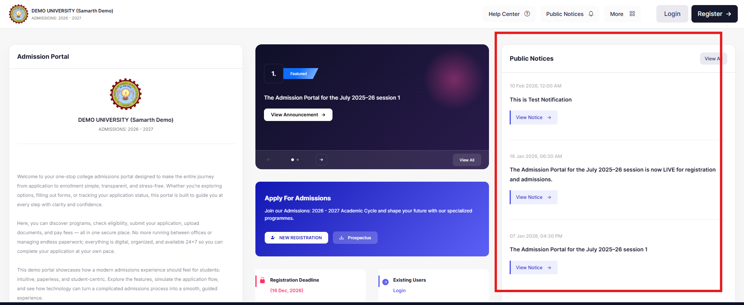This screenshot has height=305, width=744.
Task: Open the Help Center menu
Action: (x=509, y=14)
